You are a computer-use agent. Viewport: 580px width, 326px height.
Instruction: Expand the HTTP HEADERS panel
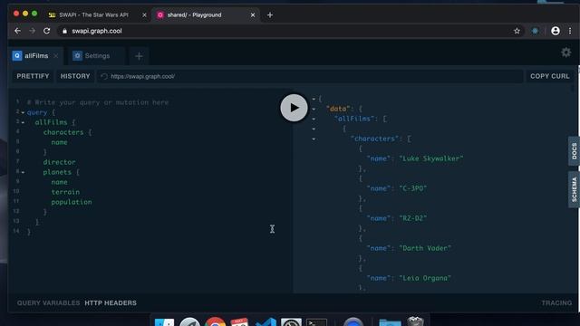(111, 303)
